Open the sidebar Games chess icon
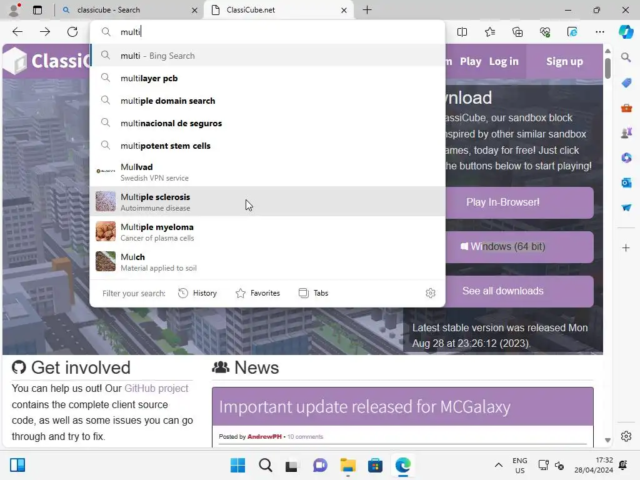The width and height of the screenshot is (640, 480). tap(626, 132)
